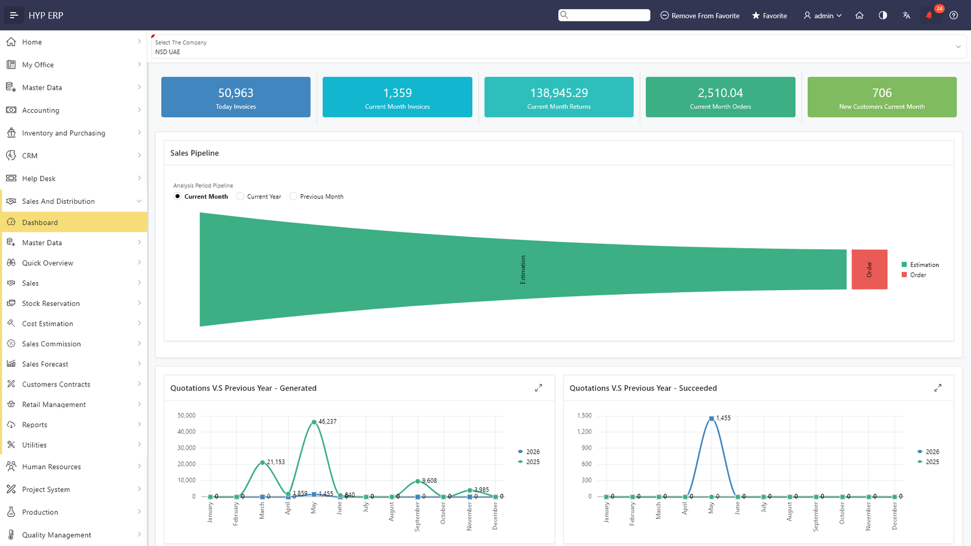Toggle the dark mode contrast icon

coord(883,15)
